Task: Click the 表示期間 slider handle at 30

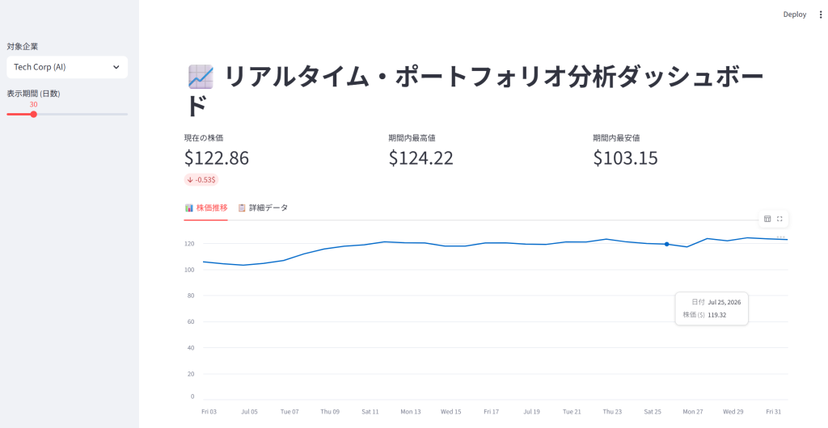Action: coord(34,114)
